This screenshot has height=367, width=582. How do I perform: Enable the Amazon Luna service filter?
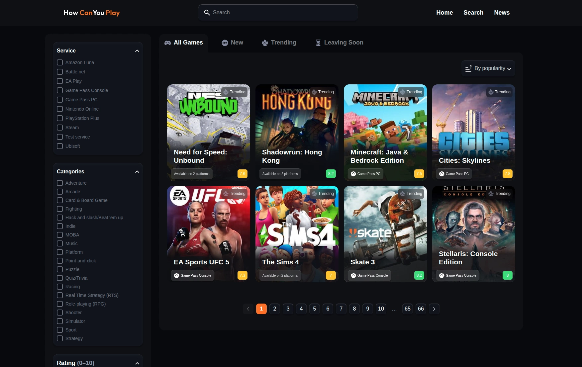pos(60,62)
